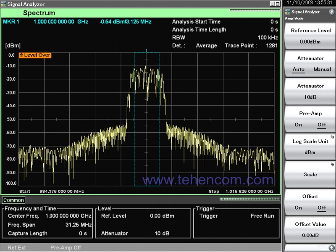Click the Signal Analyzer title bar icon

3,4
